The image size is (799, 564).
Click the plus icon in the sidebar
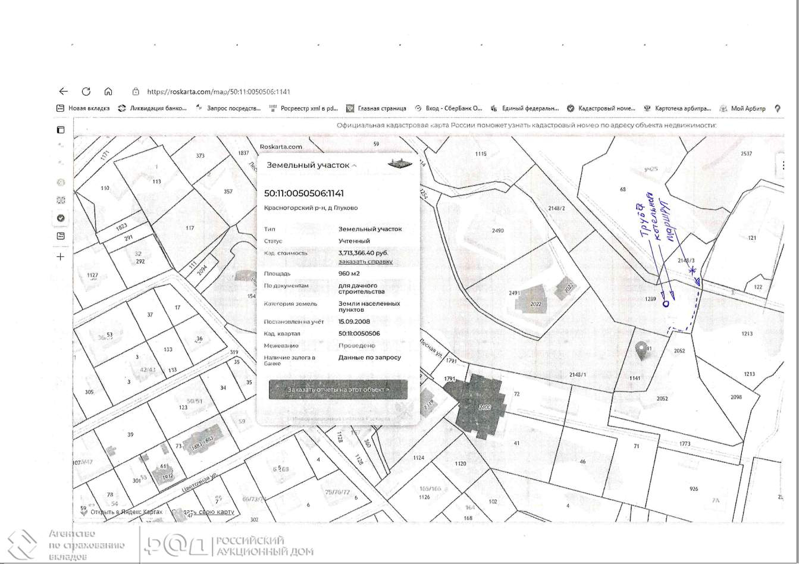pos(60,257)
